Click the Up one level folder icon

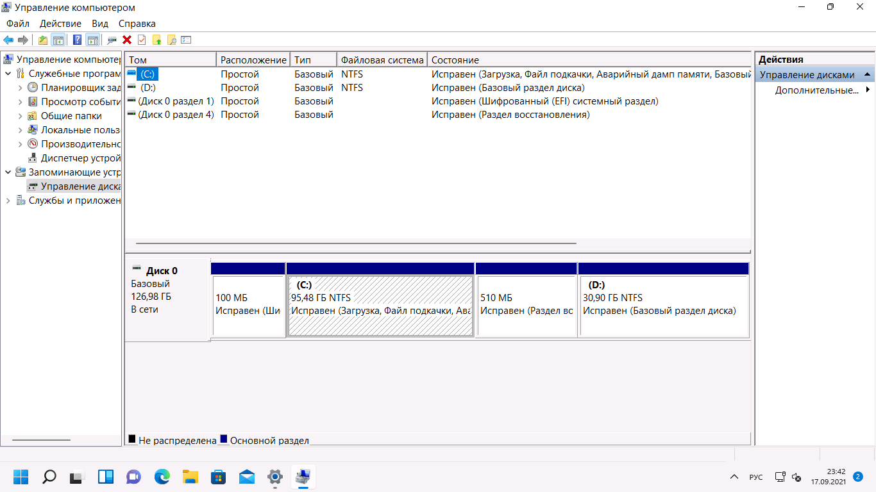coord(43,40)
